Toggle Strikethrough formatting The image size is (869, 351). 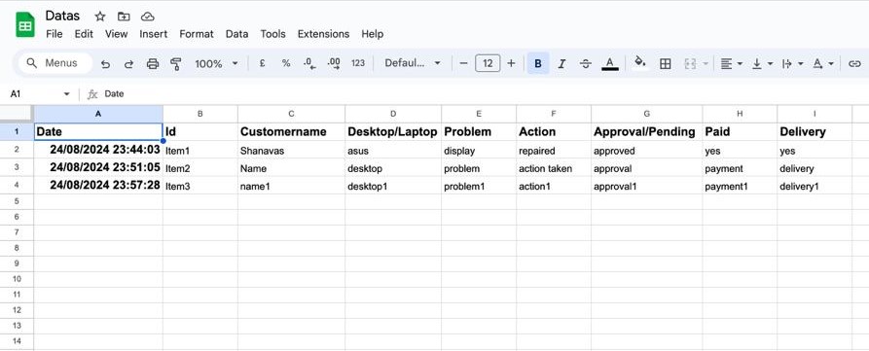tap(585, 63)
